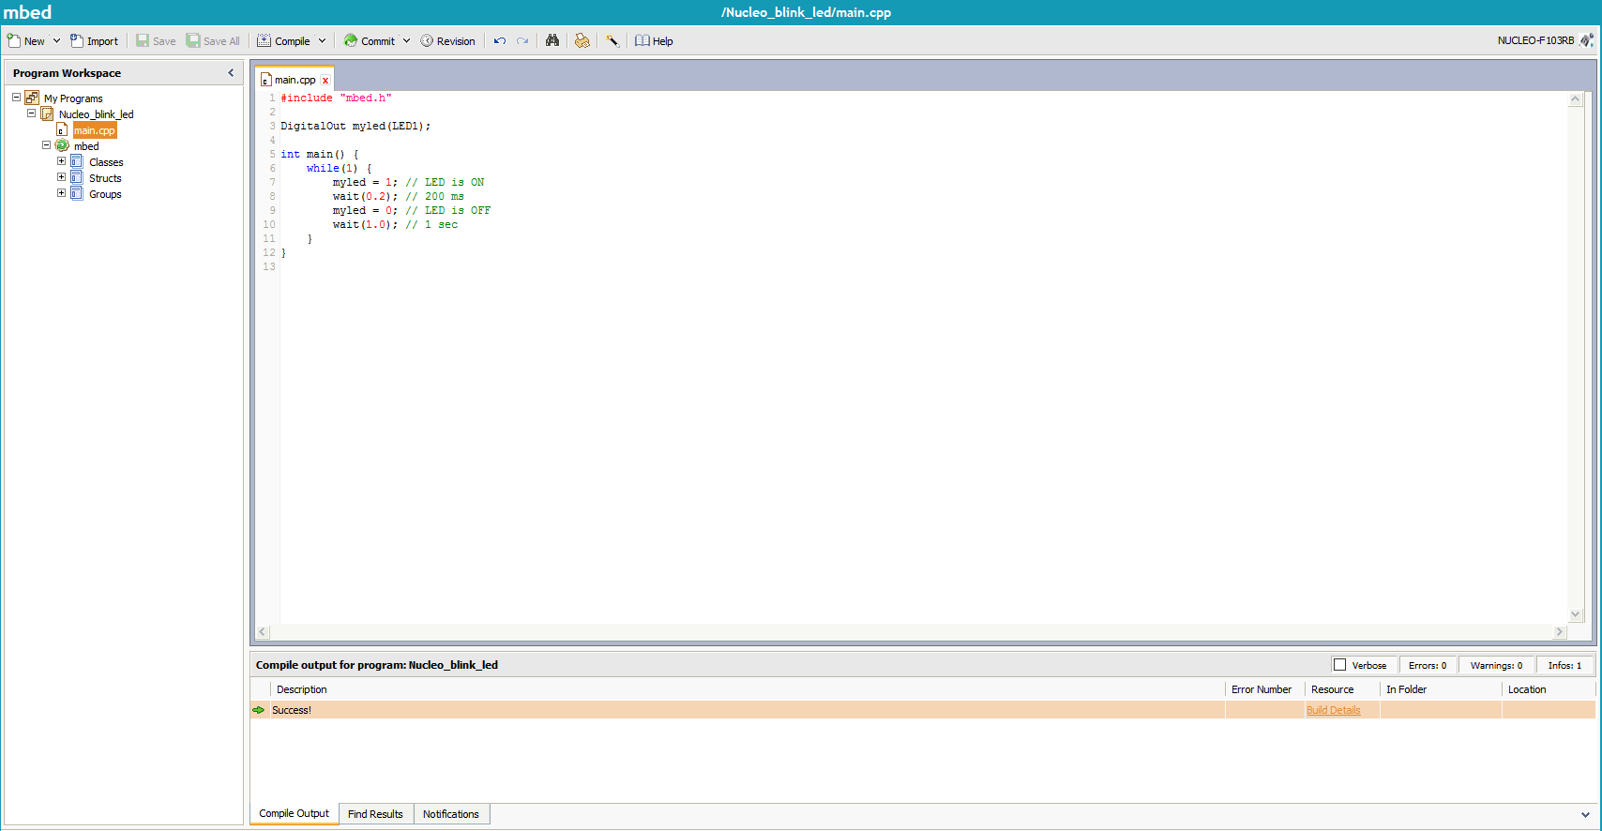The width and height of the screenshot is (1602, 831).
Task: Click main.cpp file icon in tree
Action: pos(62,129)
